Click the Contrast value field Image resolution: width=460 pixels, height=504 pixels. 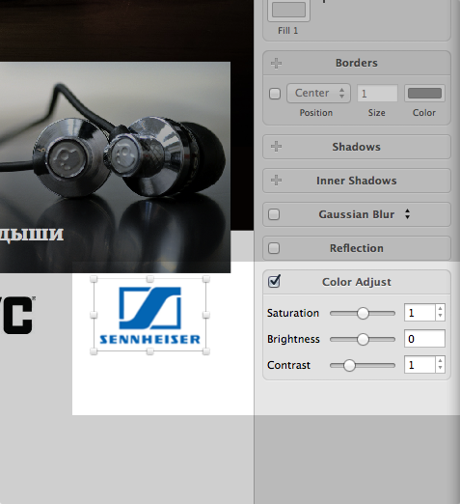coord(419,365)
